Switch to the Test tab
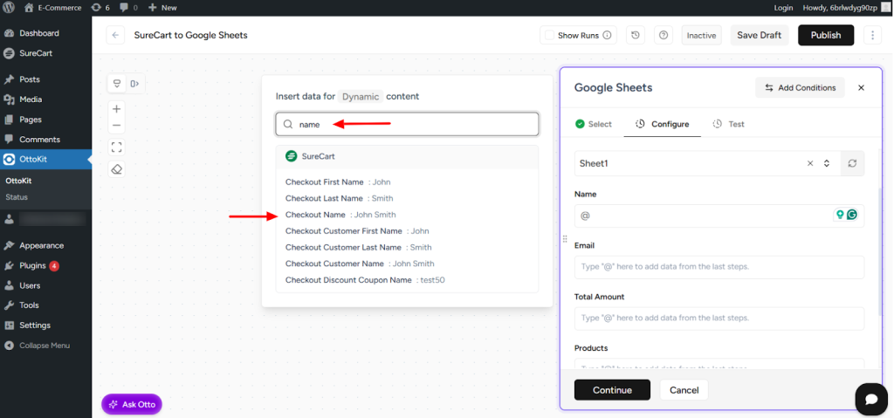Viewport: 894px width, 418px height. [x=729, y=124]
